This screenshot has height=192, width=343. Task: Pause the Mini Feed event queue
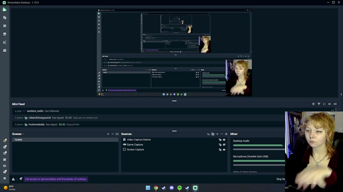click(324, 104)
